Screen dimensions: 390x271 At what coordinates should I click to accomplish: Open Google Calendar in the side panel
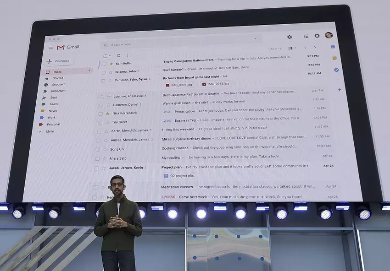click(x=332, y=47)
